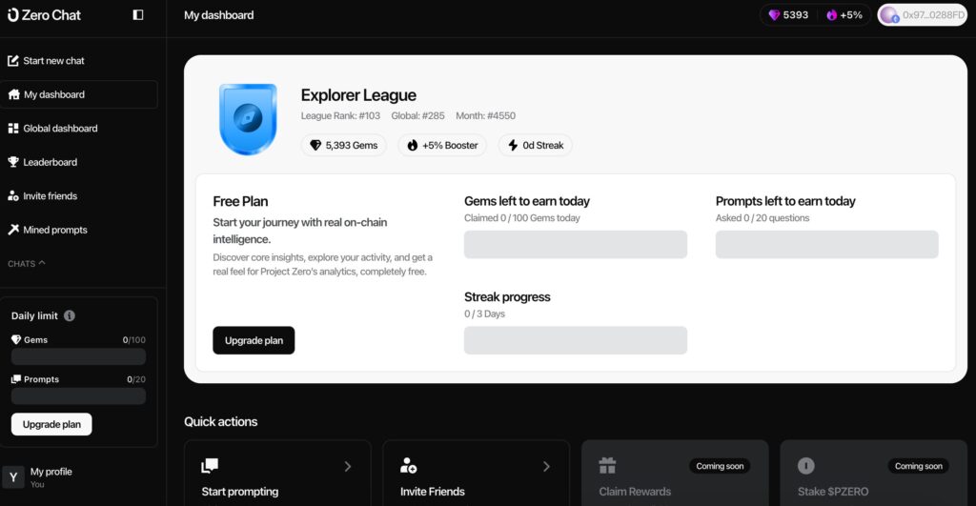The height and width of the screenshot is (506, 976).
Task: Click the Claim Rewards Coming soon badge
Action: pos(720,466)
